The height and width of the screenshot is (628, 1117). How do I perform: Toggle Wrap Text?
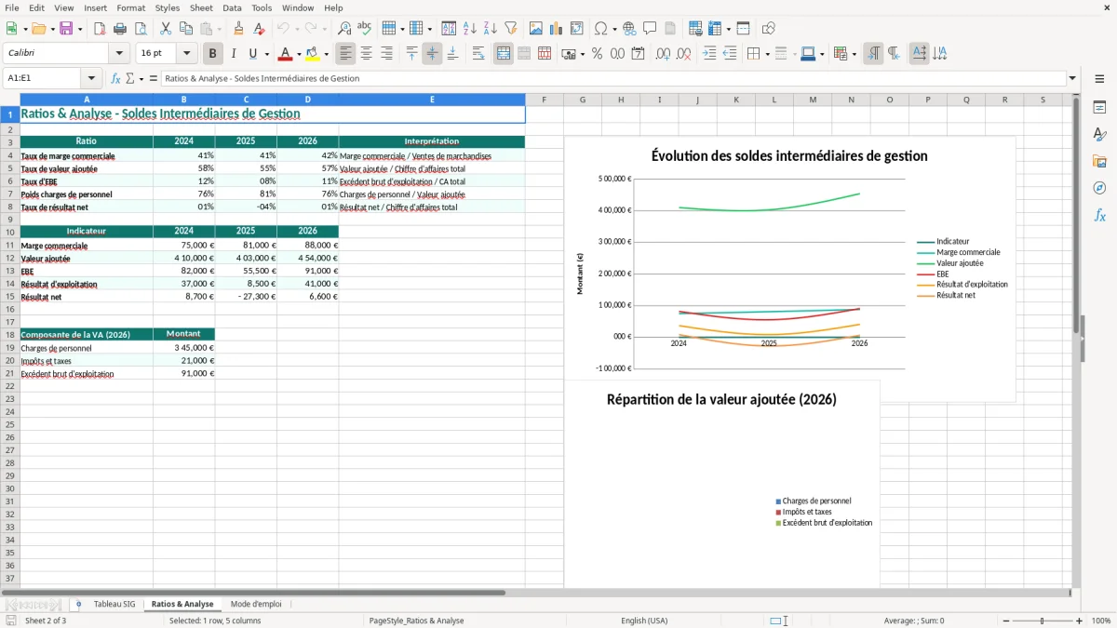478,54
